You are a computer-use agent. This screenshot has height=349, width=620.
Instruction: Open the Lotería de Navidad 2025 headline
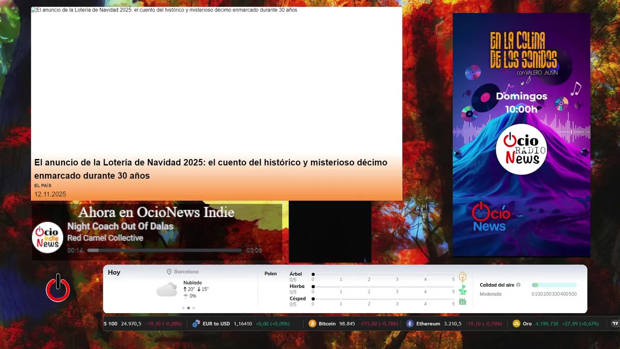click(211, 169)
